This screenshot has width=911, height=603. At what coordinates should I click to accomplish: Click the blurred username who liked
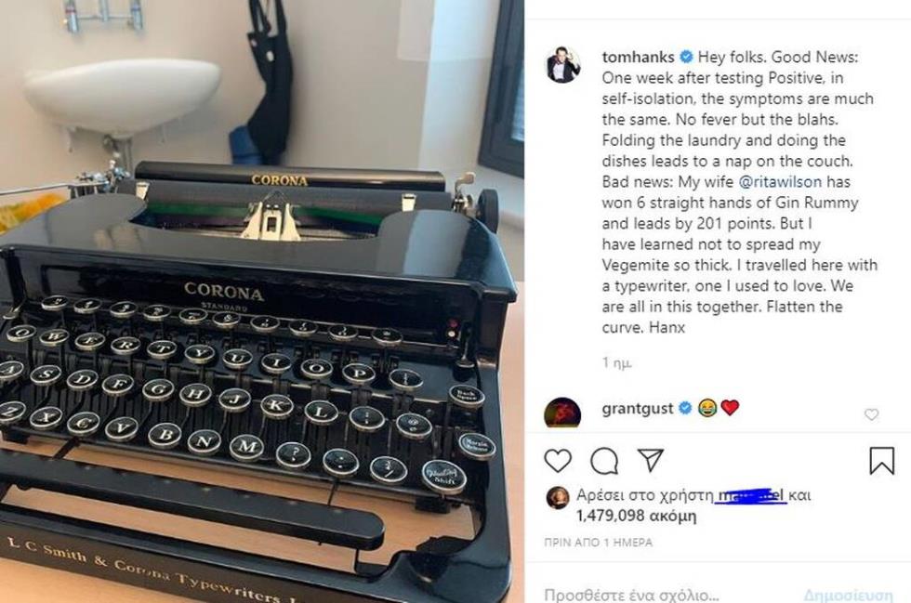coord(750,495)
